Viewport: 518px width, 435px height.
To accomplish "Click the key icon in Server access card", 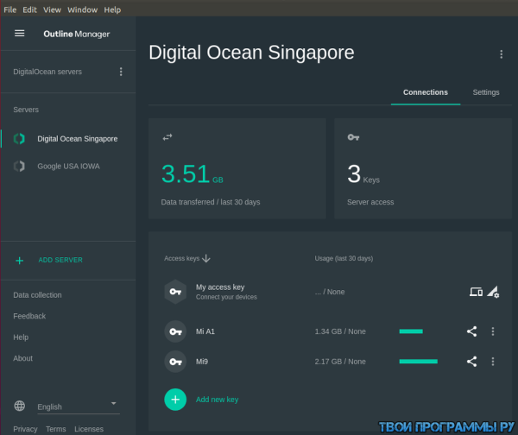I will [353, 137].
